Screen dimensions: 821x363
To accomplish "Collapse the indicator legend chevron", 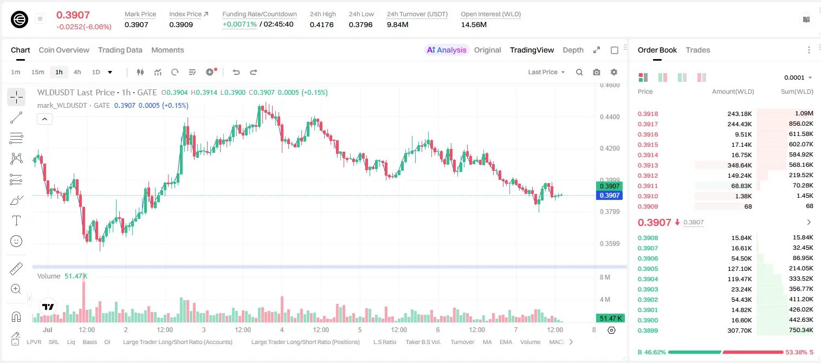I will [45, 119].
